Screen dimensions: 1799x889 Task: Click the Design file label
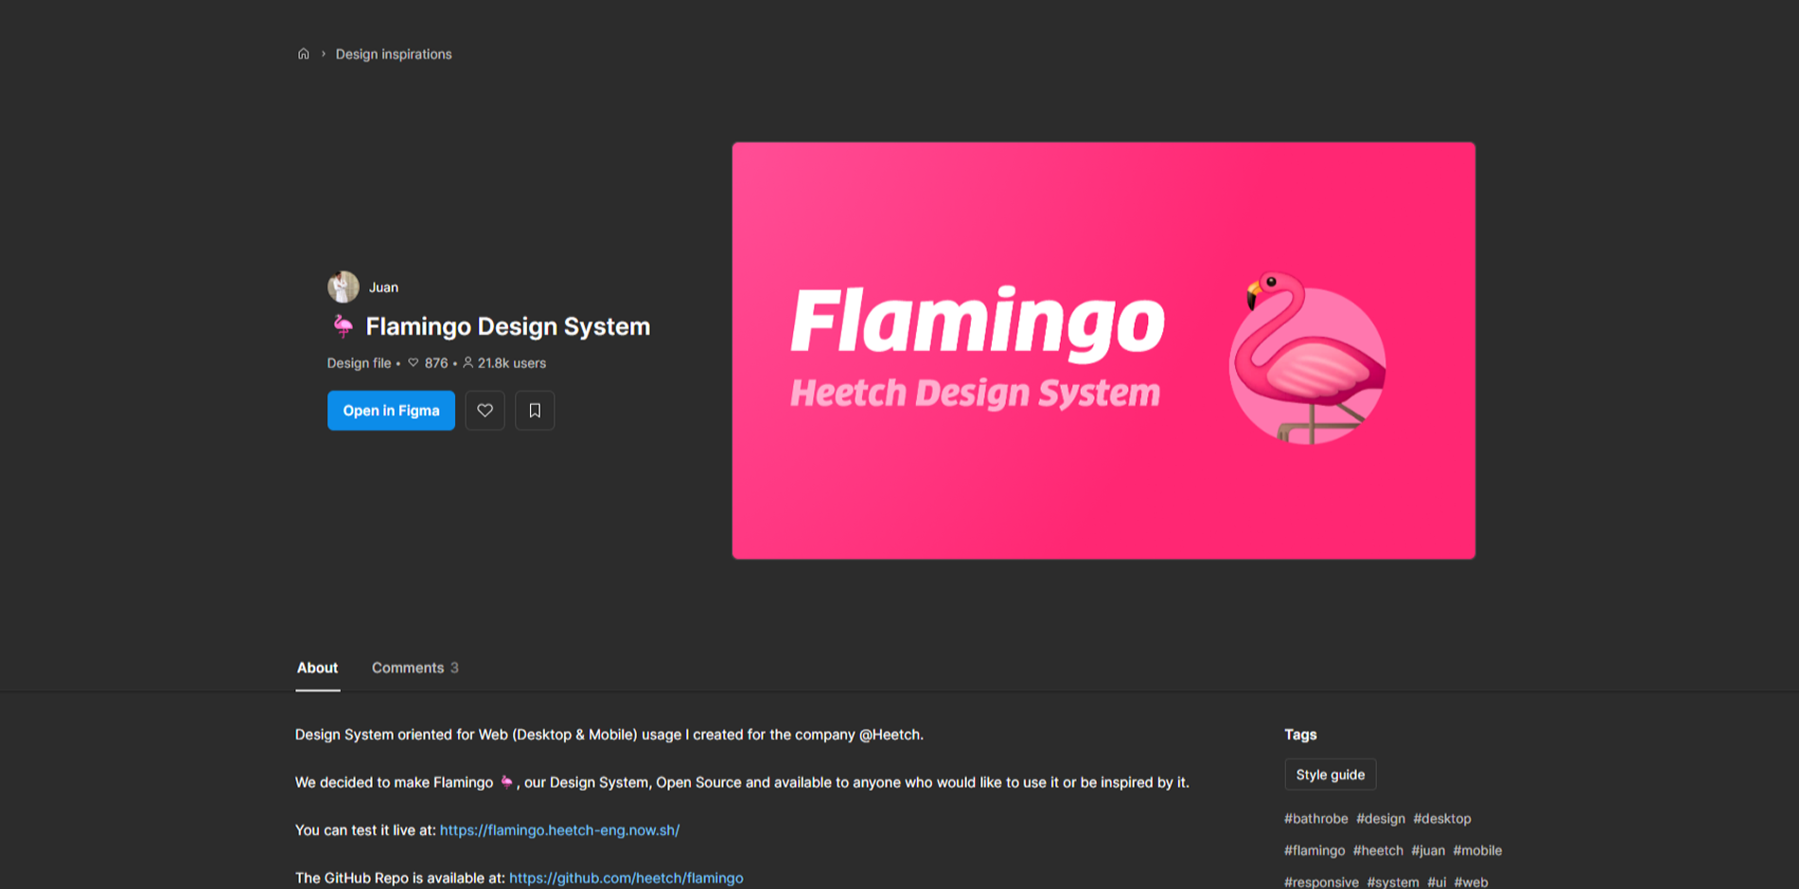coord(359,363)
